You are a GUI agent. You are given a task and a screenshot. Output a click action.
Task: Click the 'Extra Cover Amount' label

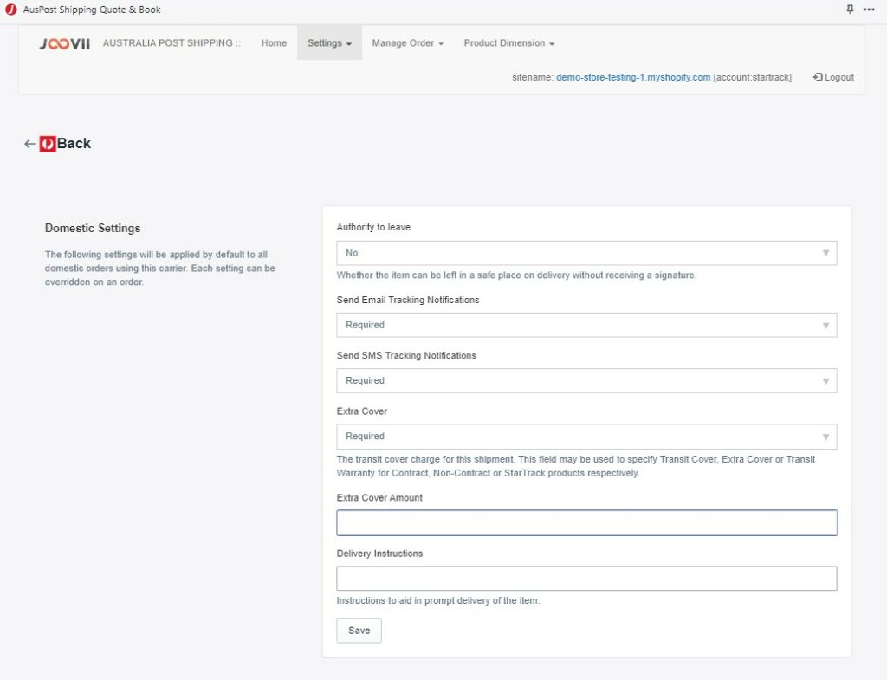tap(379, 498)
